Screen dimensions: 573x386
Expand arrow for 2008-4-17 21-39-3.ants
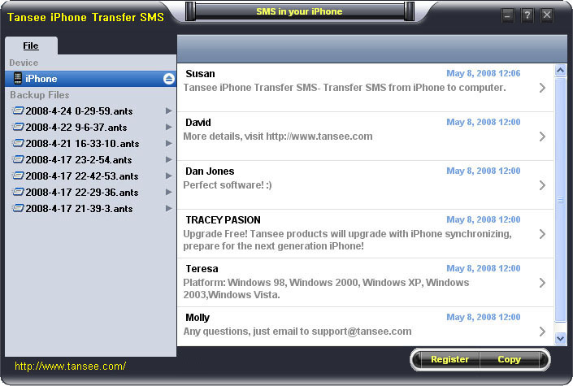tap(168, 208)
